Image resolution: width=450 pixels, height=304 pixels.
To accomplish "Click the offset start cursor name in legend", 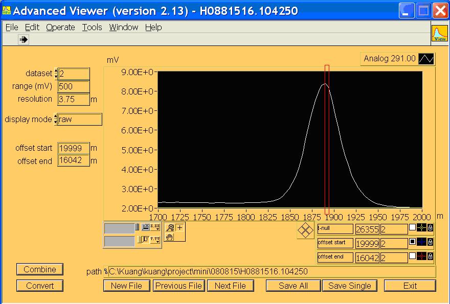I will point(335,243).
